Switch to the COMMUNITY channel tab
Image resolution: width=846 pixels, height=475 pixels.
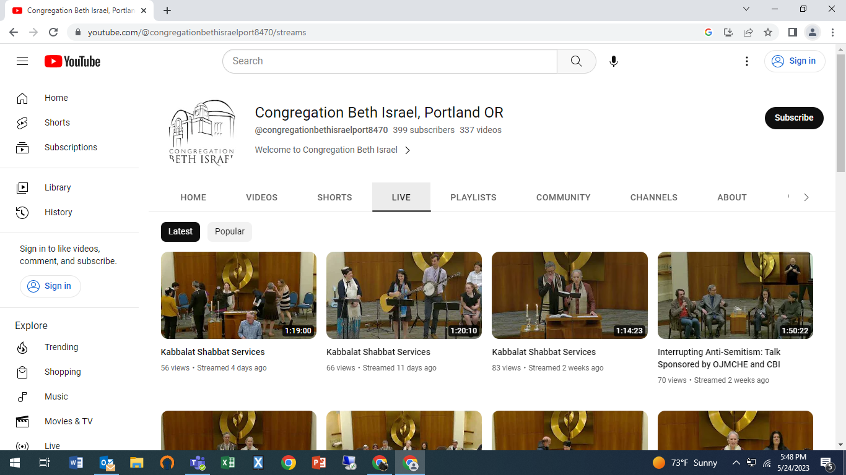tap(564, 197)
